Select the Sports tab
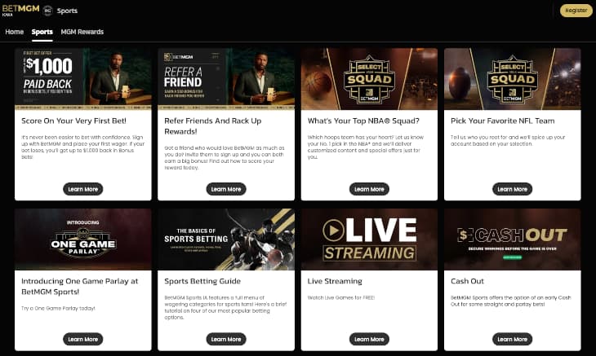 point(42,32)
